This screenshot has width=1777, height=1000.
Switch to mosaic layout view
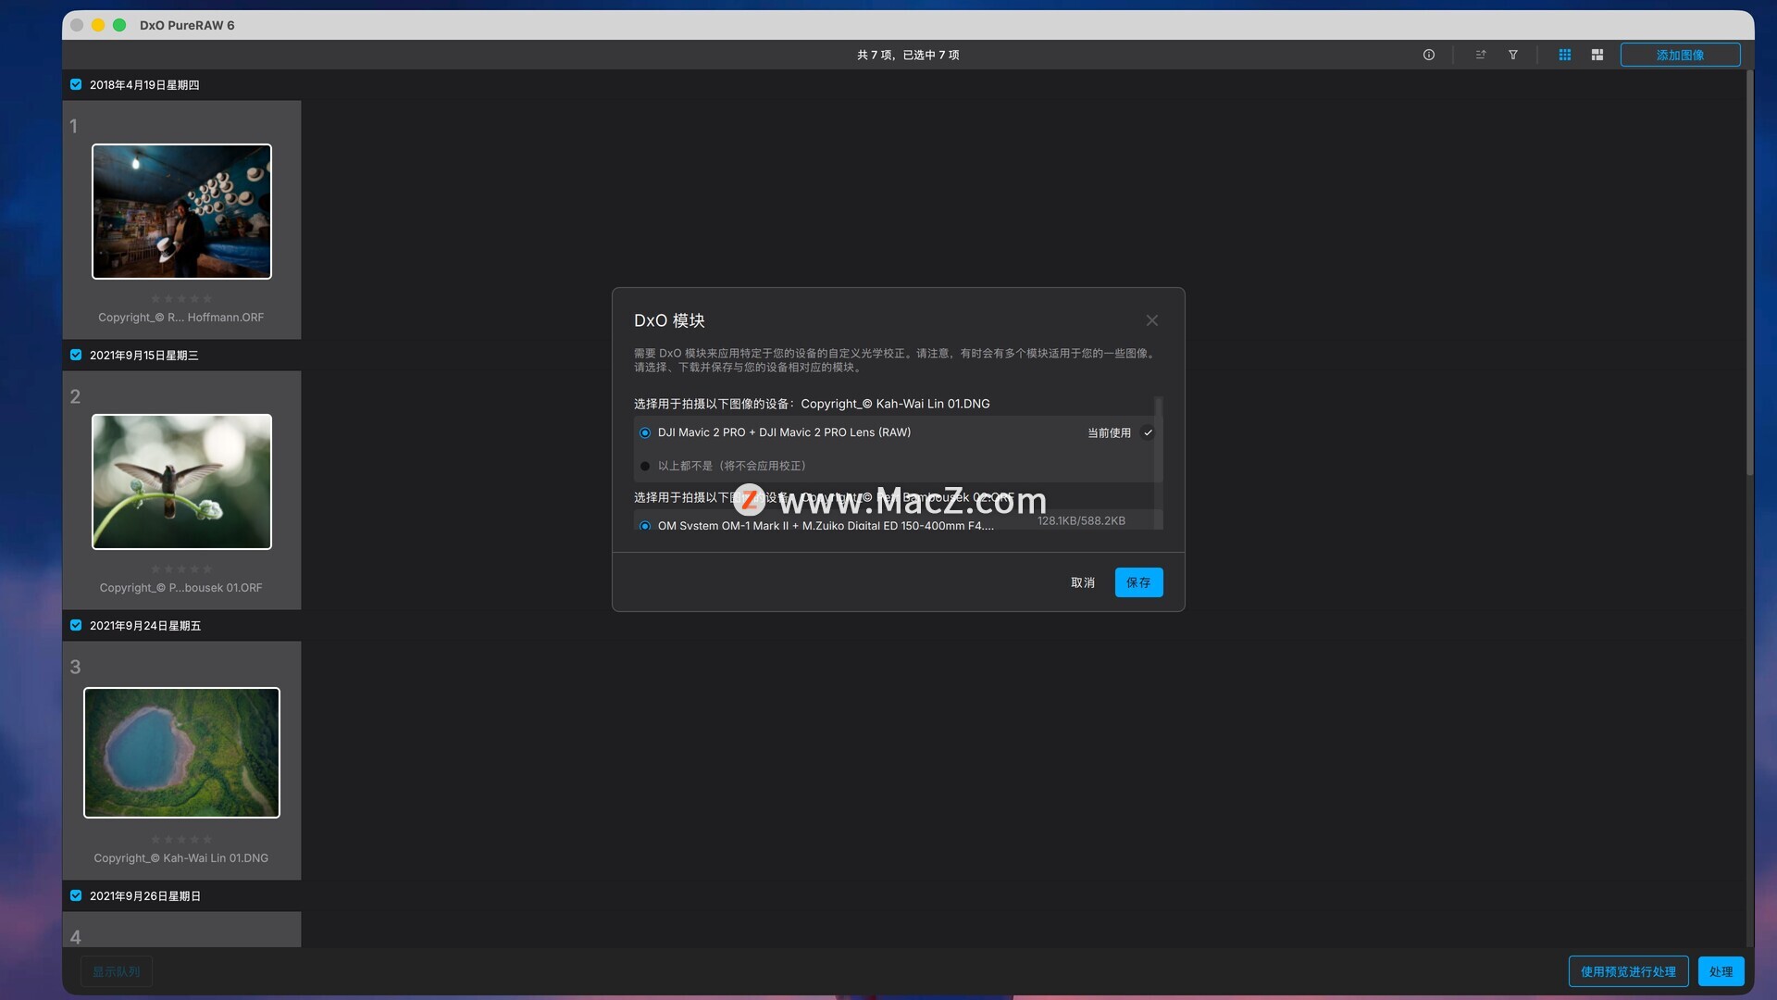point(1597,55)
